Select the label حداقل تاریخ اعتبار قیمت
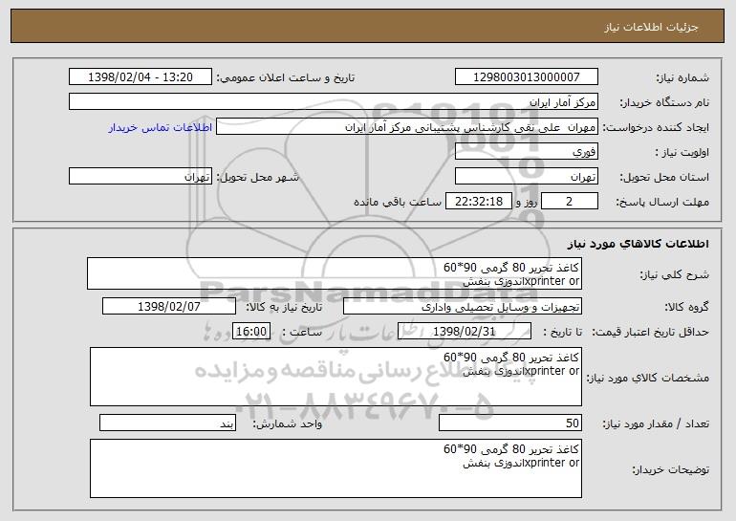Image resolution: width=736 pixels, height=521 pixels. (x=650, y=332)
